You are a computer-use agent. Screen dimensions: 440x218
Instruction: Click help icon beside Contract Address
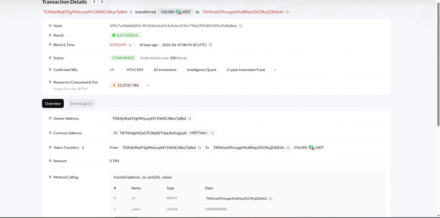(50, 133)
